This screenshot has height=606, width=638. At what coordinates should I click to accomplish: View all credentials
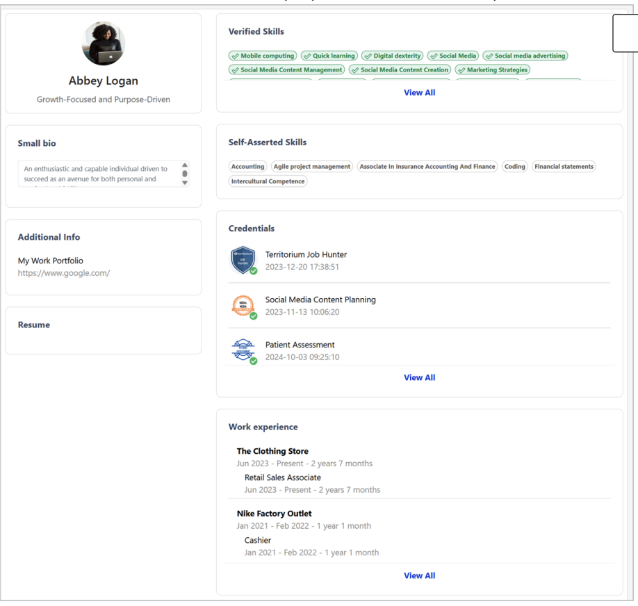tap(419, 377)
